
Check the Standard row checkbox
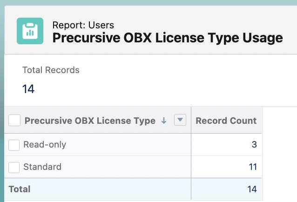[x=14, y=168]
